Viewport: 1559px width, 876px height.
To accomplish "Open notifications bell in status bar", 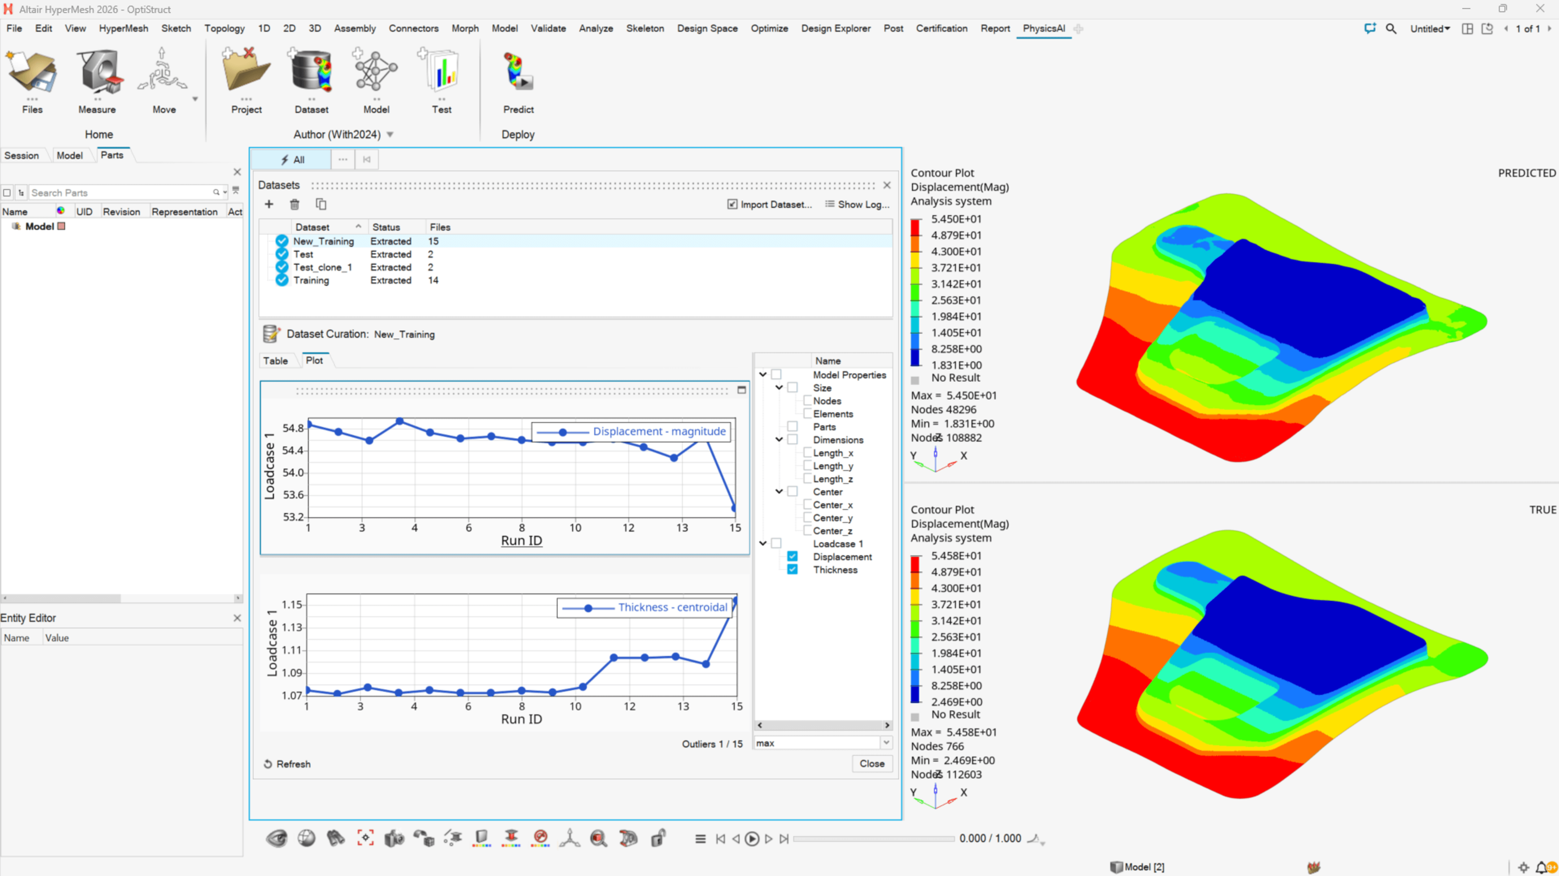I will [x=1541, y=867].
